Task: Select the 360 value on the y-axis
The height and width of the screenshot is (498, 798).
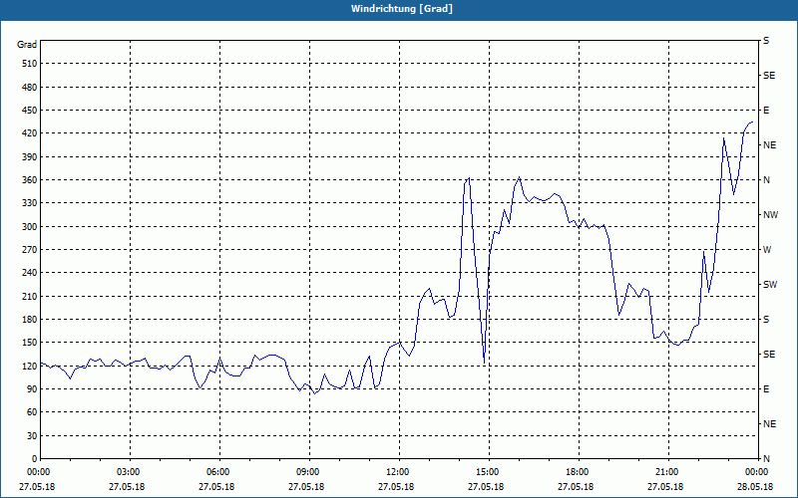Action: coord(27,180)
